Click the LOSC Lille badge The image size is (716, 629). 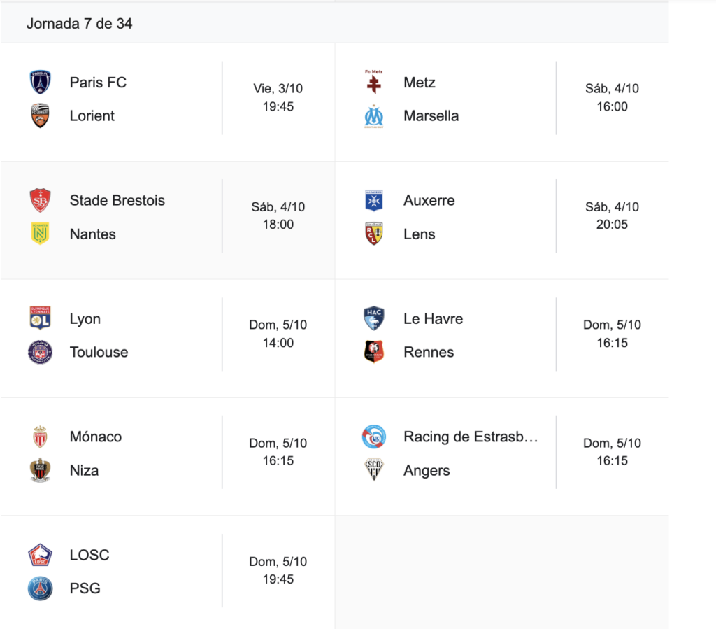[x=40, y=555]
